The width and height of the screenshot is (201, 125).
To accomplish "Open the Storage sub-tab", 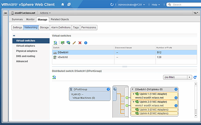I will click(x=44, y=27).
